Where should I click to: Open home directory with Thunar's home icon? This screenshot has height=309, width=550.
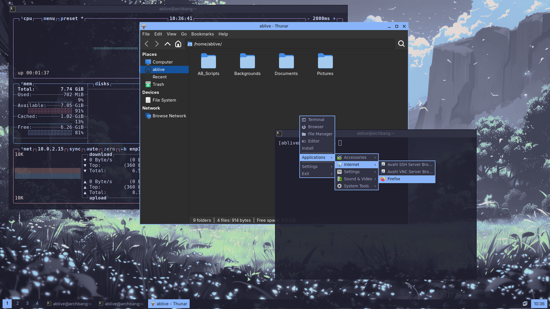178,44
